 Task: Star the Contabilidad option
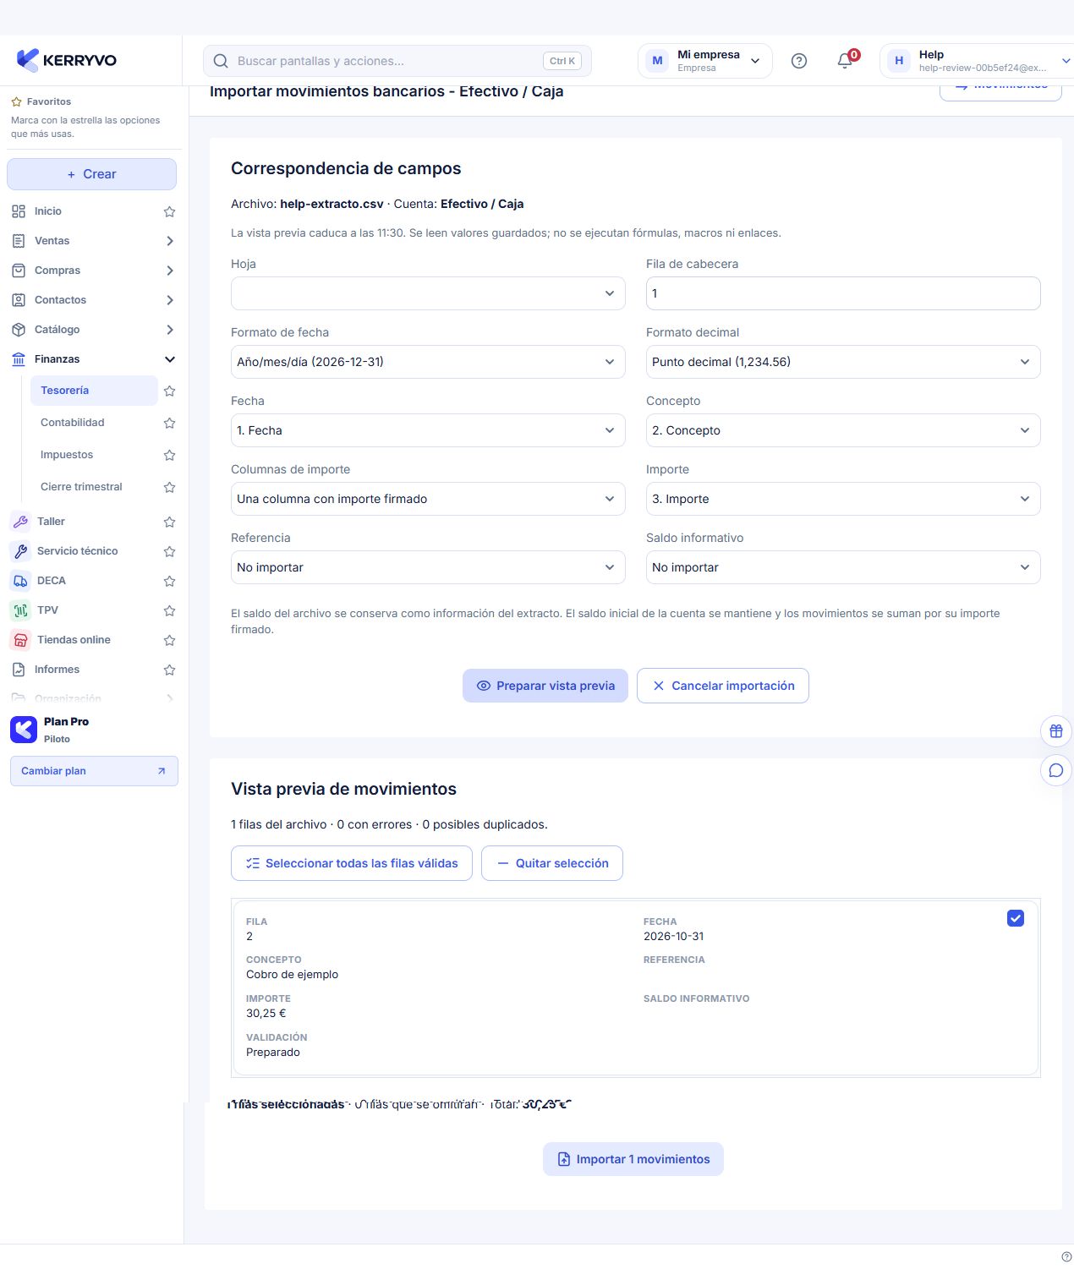169,423
